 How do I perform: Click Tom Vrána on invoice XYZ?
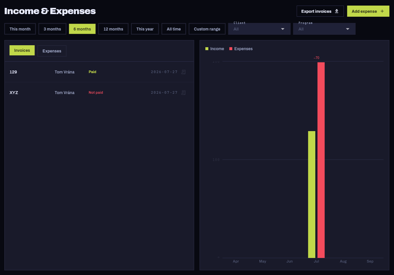click(65, 93)
